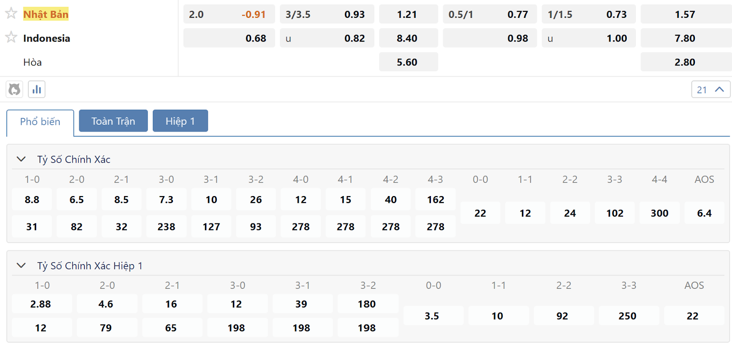Toggle the favorite star for Indonesia
732x345 pixels.
click(11, 37)
